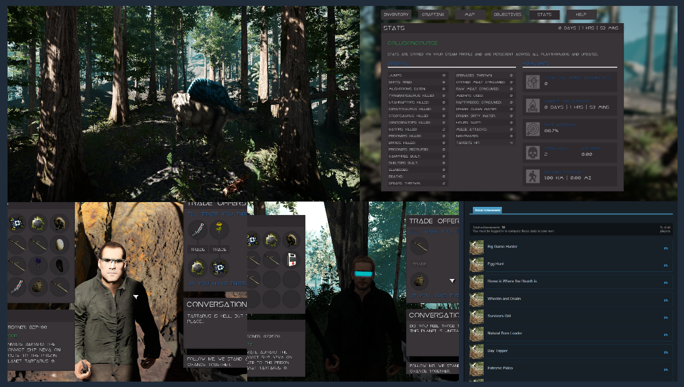Select the Natural Born Leader achievement row
The width and height of the screenshot is (684, 387).
(571, 333)
